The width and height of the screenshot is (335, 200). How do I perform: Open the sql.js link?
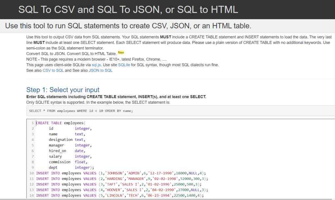[x=96, y=65]
